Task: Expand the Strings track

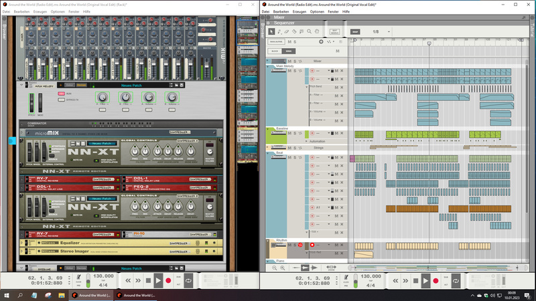Action: pyautogui.click(x=267, y=147)
